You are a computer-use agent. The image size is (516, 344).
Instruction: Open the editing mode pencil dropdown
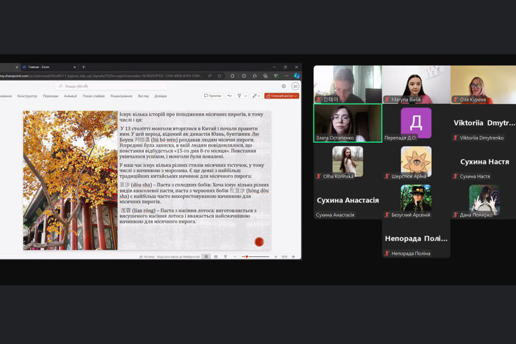click(256, 96)
